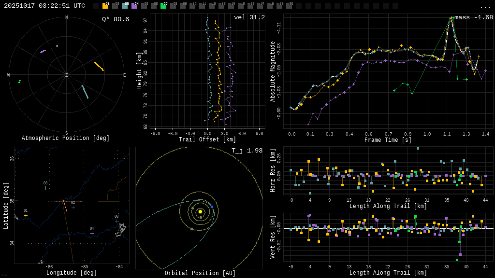
Task: Click the vel 31.2 velocity label
Action: pos(249,17)
